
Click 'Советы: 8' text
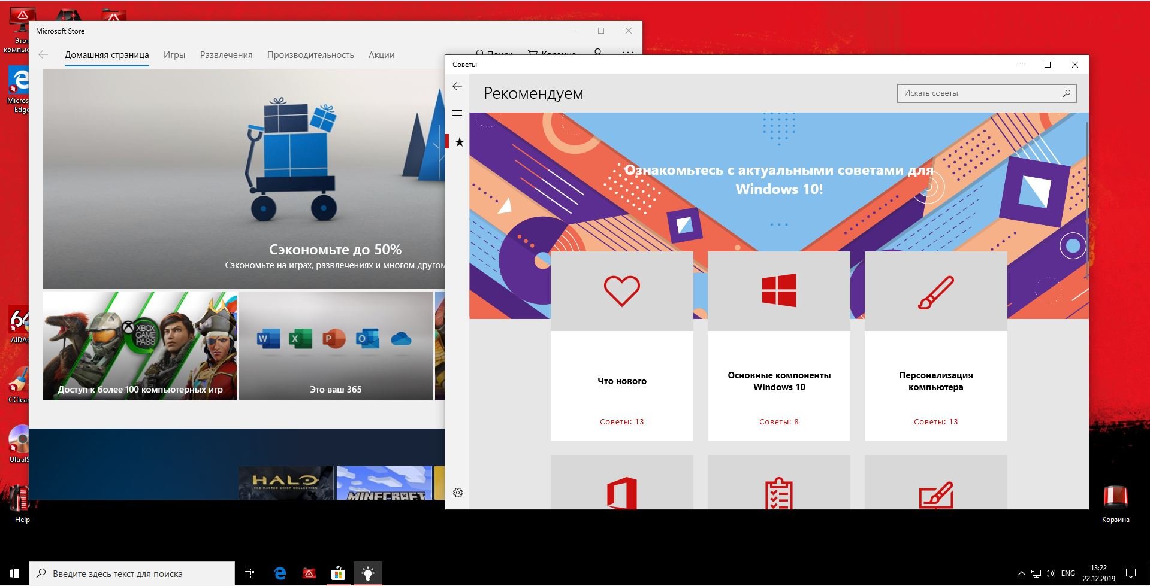pyautogui.click(x=779, y=421)
